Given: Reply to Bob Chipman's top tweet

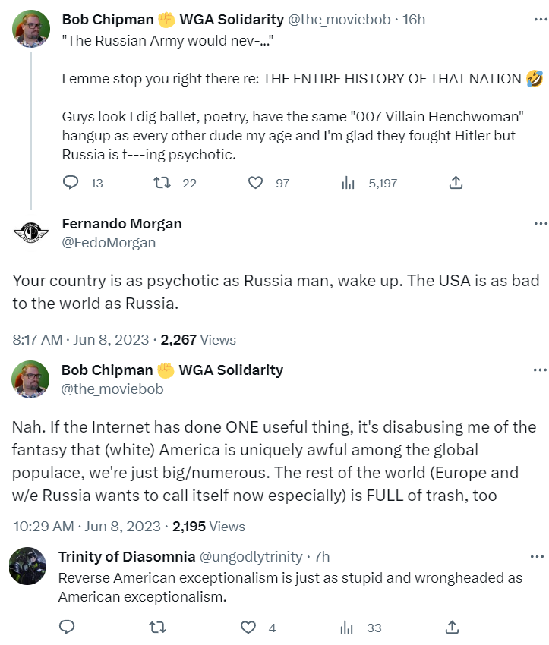Looking at the screenshot, I should 71,183.
